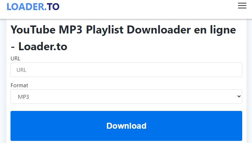The height and width of the screenshot is (143, 252).
Task: Focus the URL input field
Action: [x=126, y=70]
